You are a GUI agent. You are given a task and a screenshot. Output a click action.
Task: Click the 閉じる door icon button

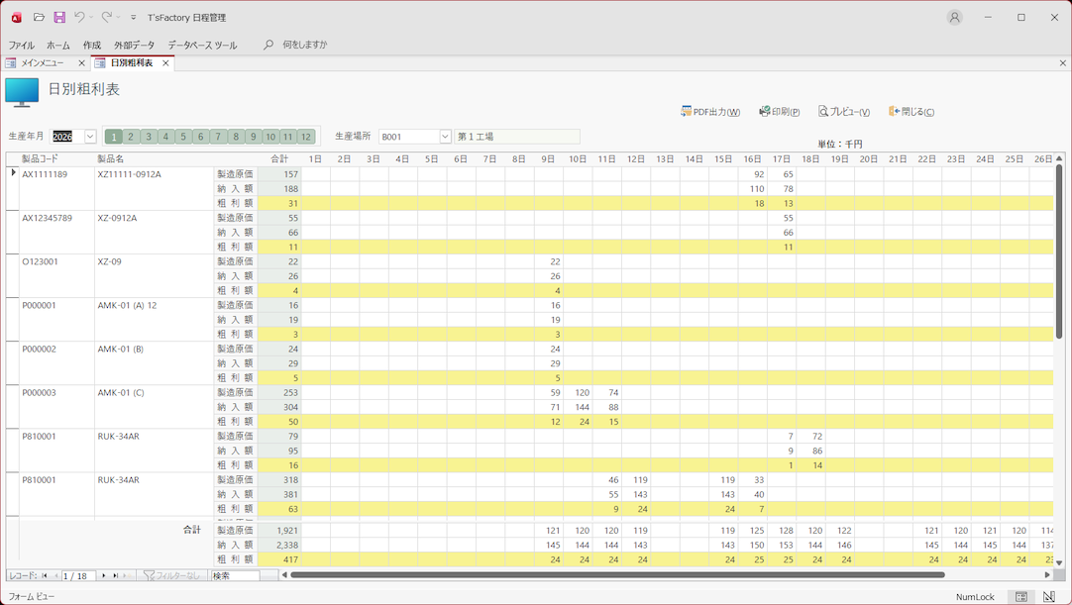click(911, 112)
